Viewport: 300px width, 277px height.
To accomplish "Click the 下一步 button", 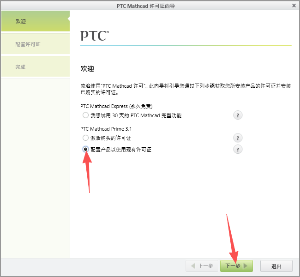I will click(x=236, y=266).
